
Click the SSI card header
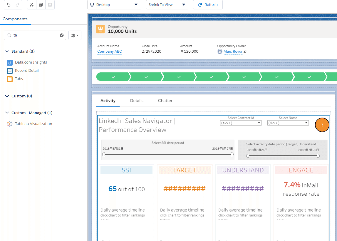(x=126, y=170)
